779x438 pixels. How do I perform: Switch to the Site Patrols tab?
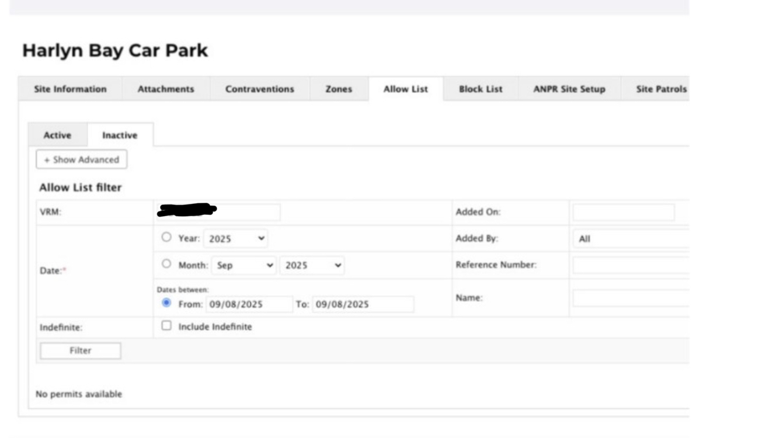click(x=660, y=89)
